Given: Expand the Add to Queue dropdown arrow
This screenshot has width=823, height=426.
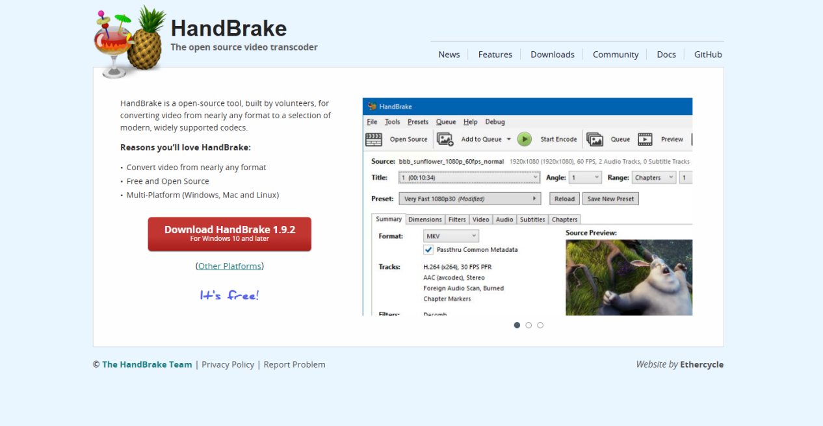Looking at the screenshot, I should [x=508, y=139].
